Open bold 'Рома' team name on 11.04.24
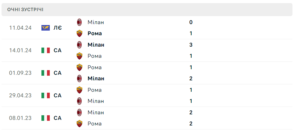Image resolution: width=294 pixels, height=131 pixels. 95,33
